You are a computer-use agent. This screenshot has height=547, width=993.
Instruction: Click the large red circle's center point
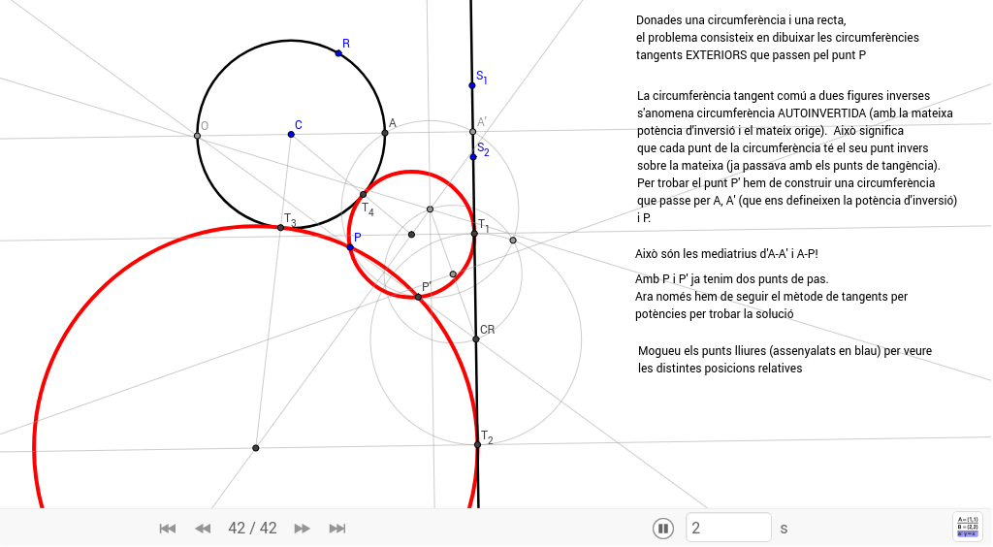click(x=256, y=448)
